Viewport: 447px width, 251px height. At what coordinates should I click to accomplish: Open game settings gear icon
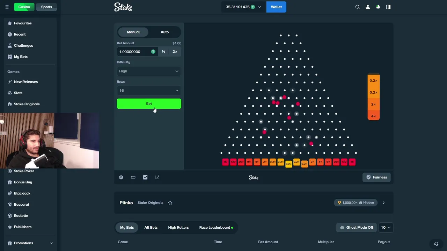[x=121, y=177]
